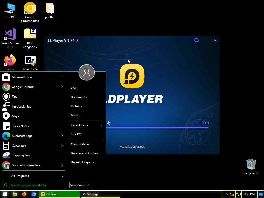Open the VM5 user folder
The height and width of the screenshot is (198, 264).
[x=74, y=88]
